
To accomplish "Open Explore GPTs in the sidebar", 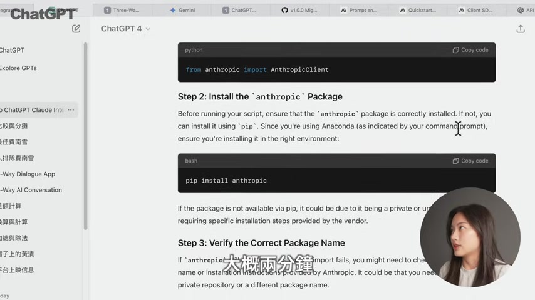I will coord(18,67).
